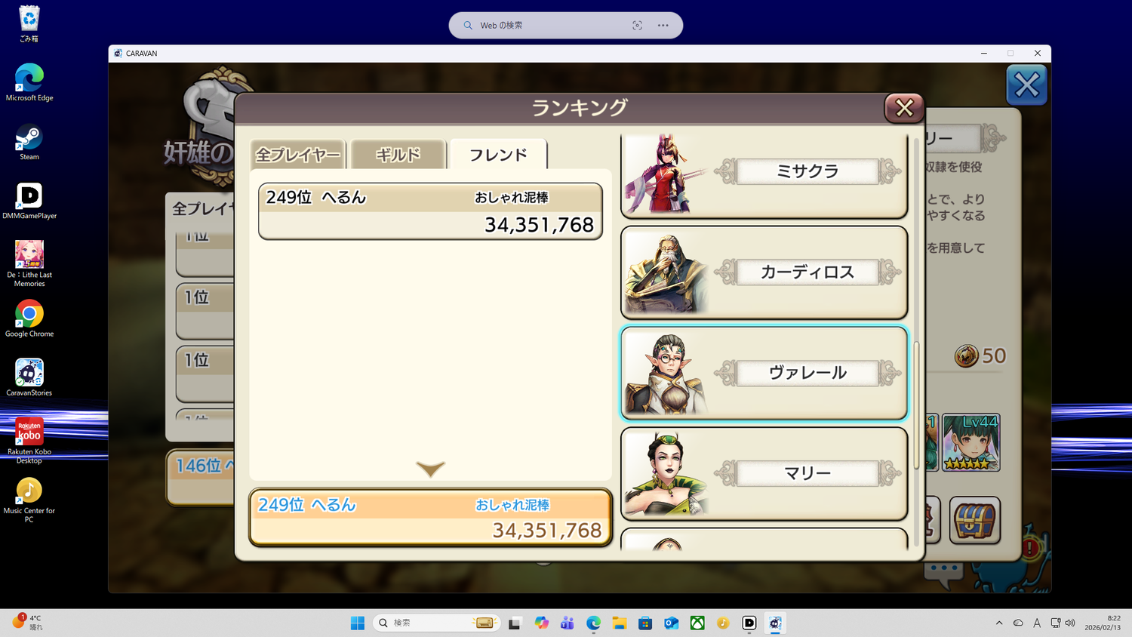Image resolution: width=1132 pixels, height=637 pixels.
Task: Close the ランキング dialog with X button
Action: tap(904, 108)
